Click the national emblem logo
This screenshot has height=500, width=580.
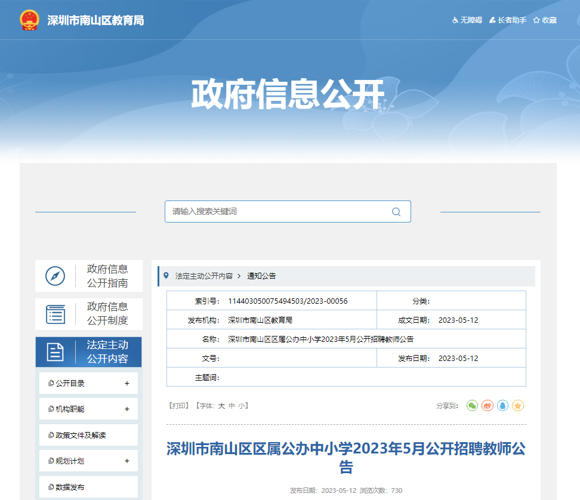click(x=29, y=20)
